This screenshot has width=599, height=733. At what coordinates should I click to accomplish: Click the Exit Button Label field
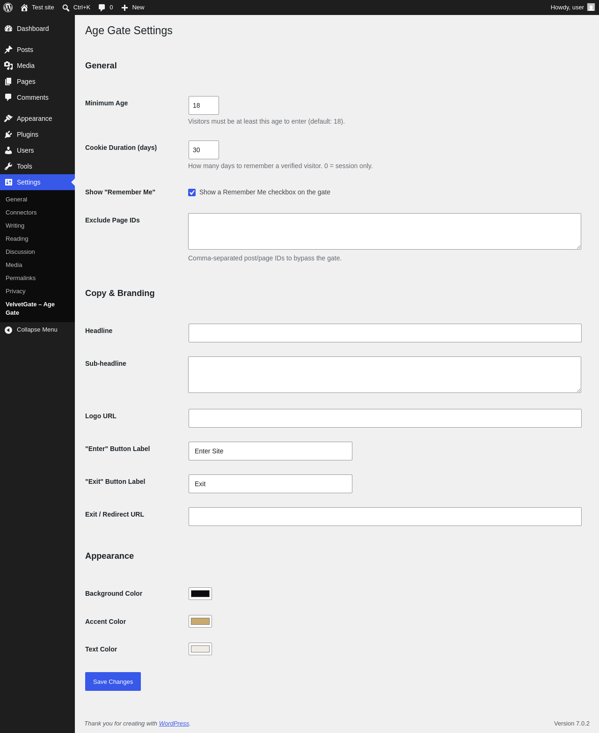click(270, 484)
